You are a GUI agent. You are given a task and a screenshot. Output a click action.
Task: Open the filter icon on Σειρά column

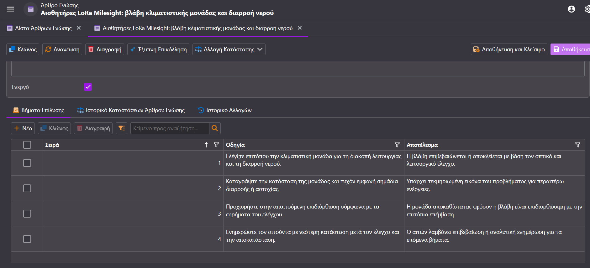[x=216, y=145]
